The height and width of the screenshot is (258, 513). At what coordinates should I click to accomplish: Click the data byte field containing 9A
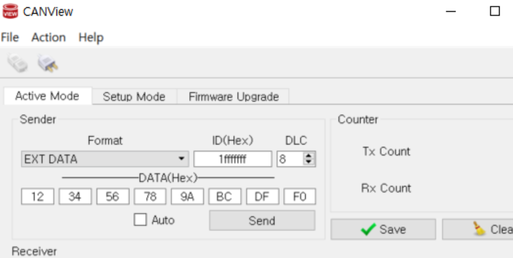pos(187,196)
